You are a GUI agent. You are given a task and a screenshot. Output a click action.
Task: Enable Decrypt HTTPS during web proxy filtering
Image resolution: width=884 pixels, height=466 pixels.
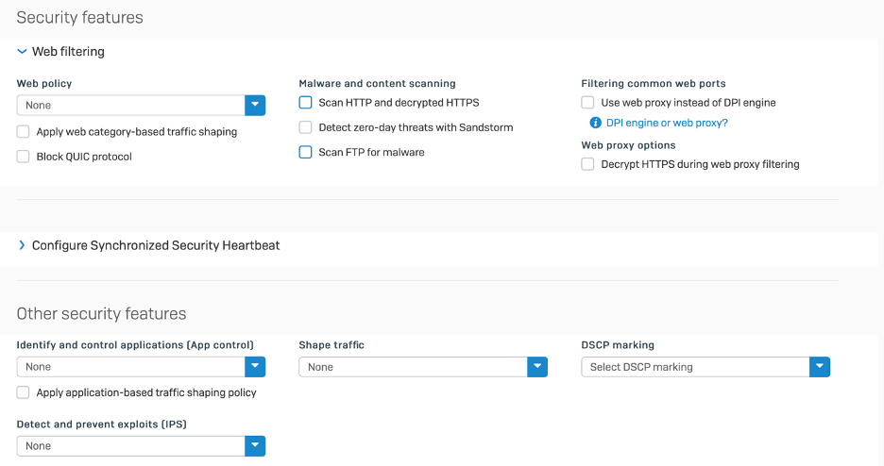[588, 164]
